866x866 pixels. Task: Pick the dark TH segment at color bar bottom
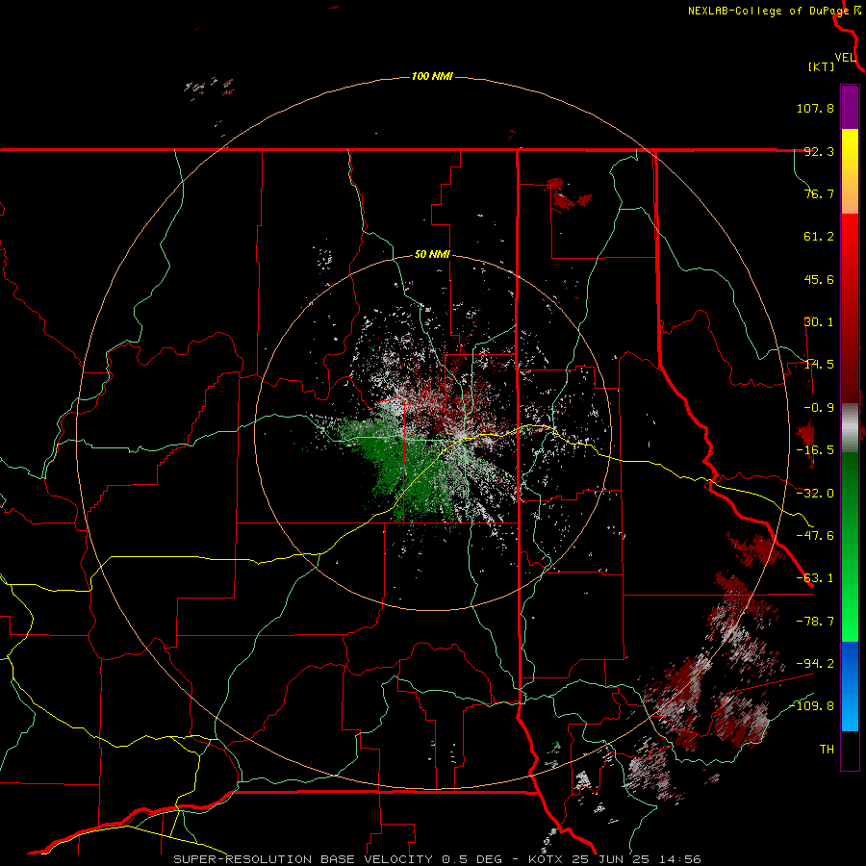tap(850, 751)
